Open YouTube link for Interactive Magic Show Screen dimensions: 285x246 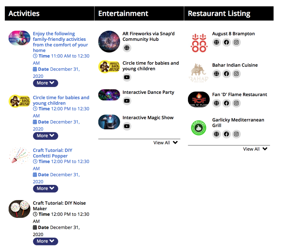pos(127,126)
